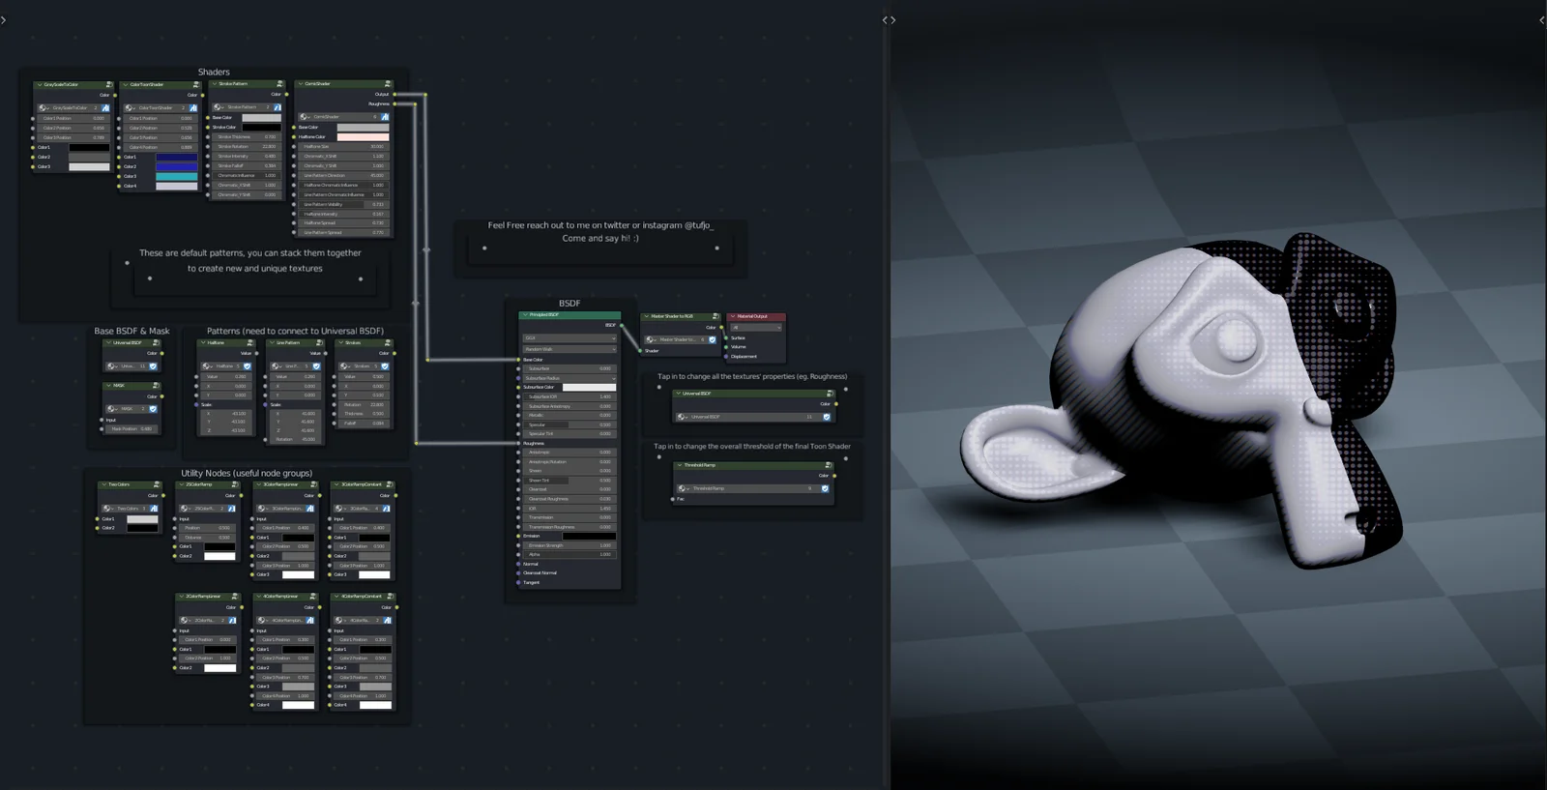Click the ComicShader node tree browse icon
The image size is (1547, 790).
pyautogui.click(x=304, y=117)
